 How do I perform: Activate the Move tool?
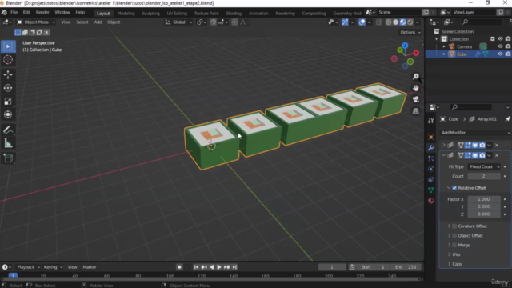click(8, 74)
